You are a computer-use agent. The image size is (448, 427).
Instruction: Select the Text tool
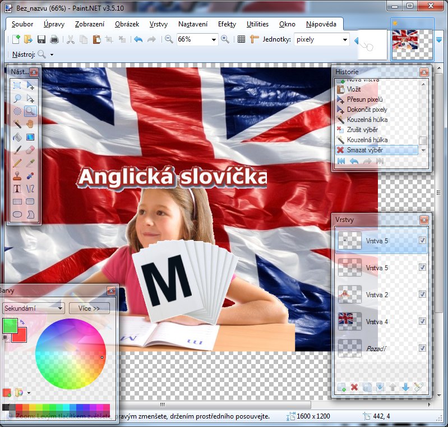pos(17,188)
